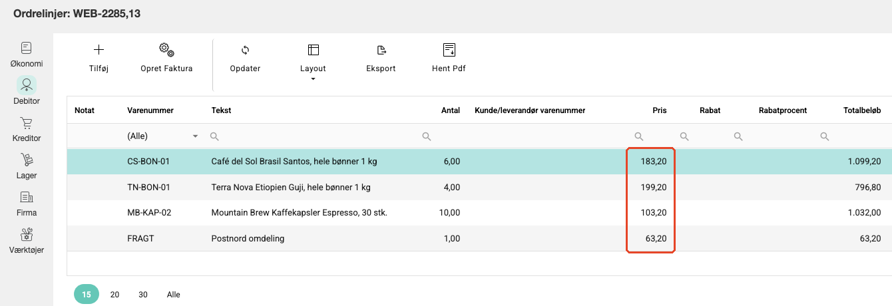The height and width of the screenshot is (306, 892).
Task: Select the FRAGT row cell
Action: [x=140, y=238]
